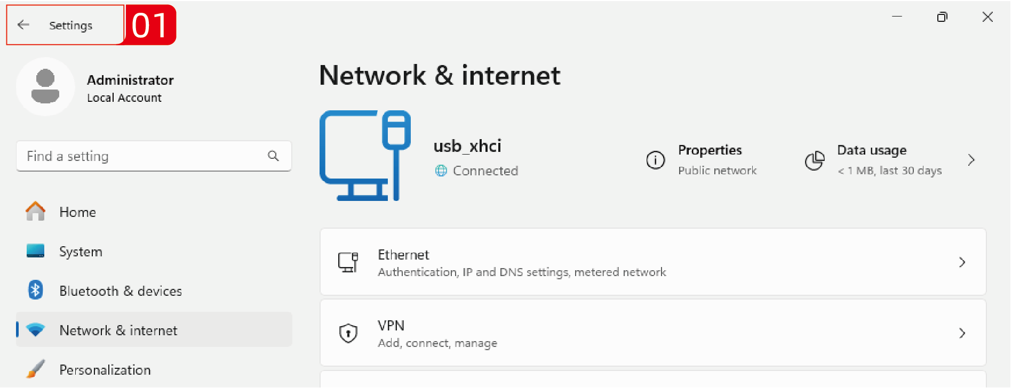Screen dimensions: 1012x388
Task: Click the Ethernet row monitor icon
Action: pos(348,262)
